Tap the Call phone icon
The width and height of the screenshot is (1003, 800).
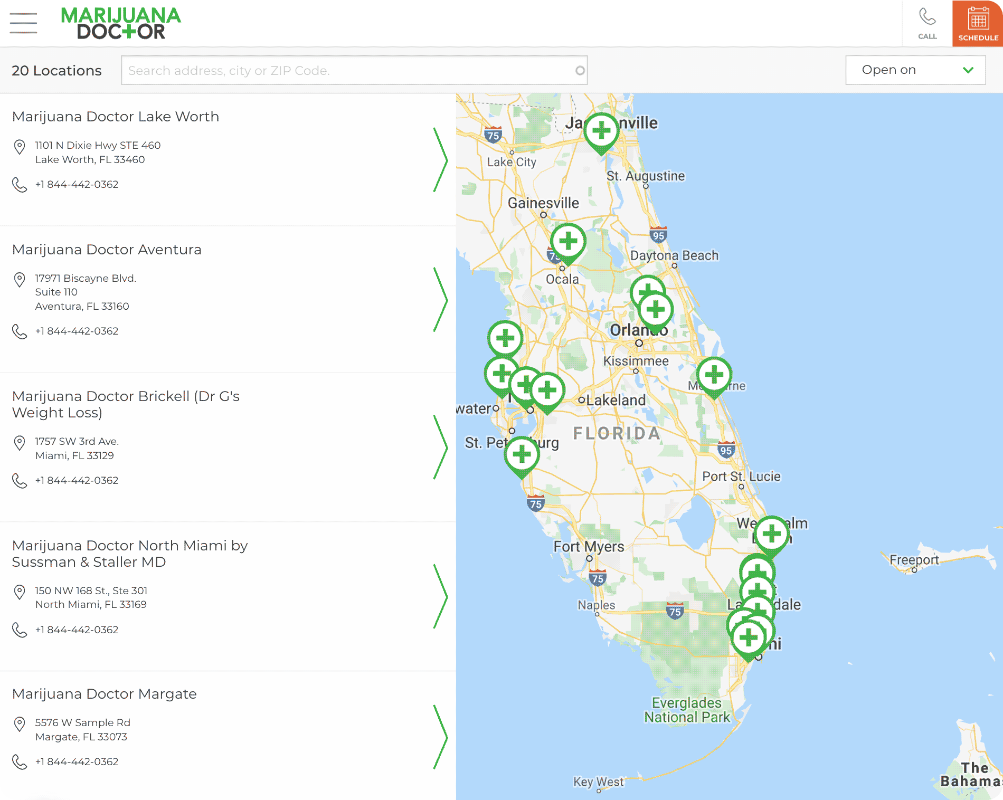click(927, 23)
